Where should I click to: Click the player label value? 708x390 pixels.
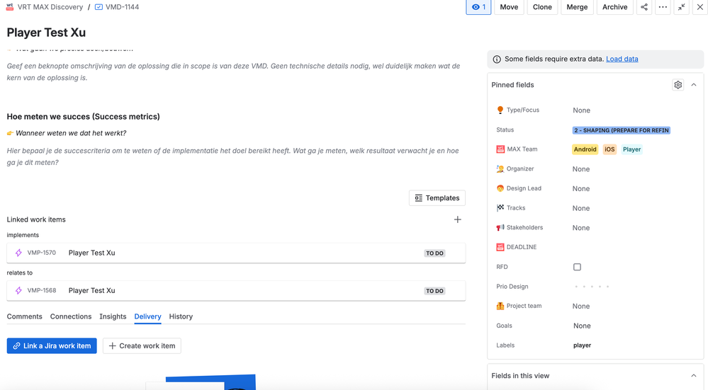(x=582, y=345)
